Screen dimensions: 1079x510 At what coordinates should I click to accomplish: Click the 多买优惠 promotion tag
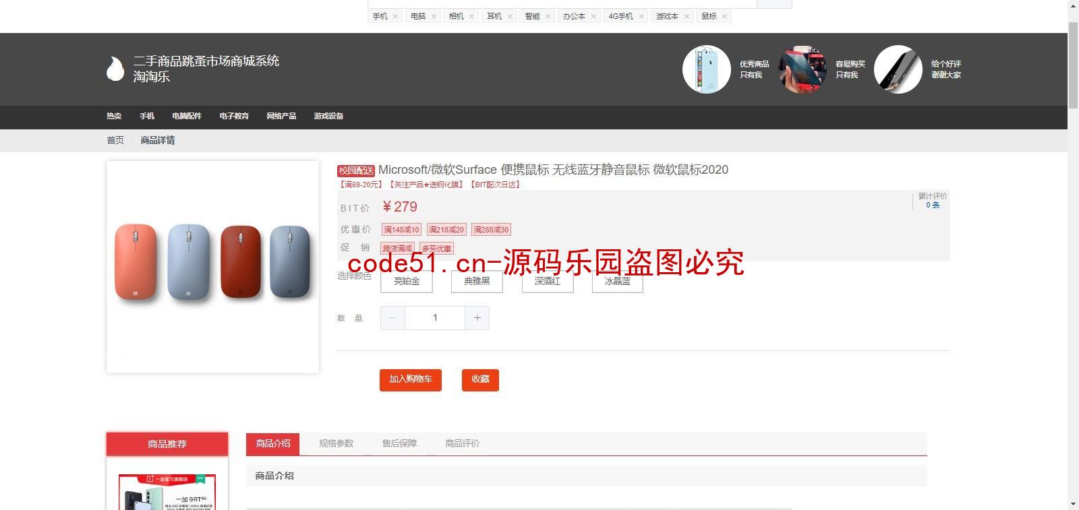(x=437, y=249)
